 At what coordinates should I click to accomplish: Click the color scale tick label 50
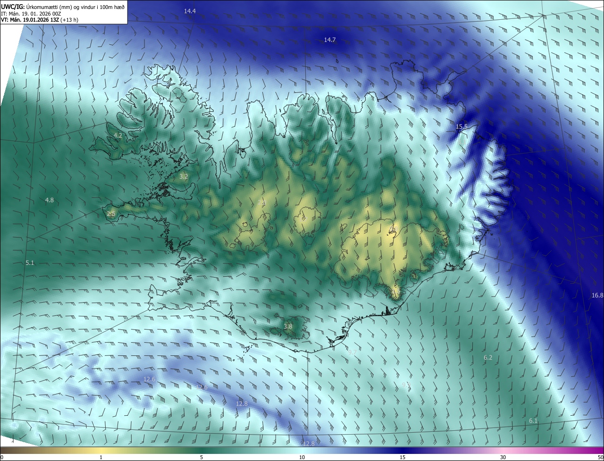click(600, 458)
